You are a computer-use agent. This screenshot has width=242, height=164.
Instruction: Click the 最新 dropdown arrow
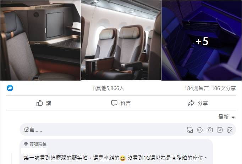(x=233, y=117)
